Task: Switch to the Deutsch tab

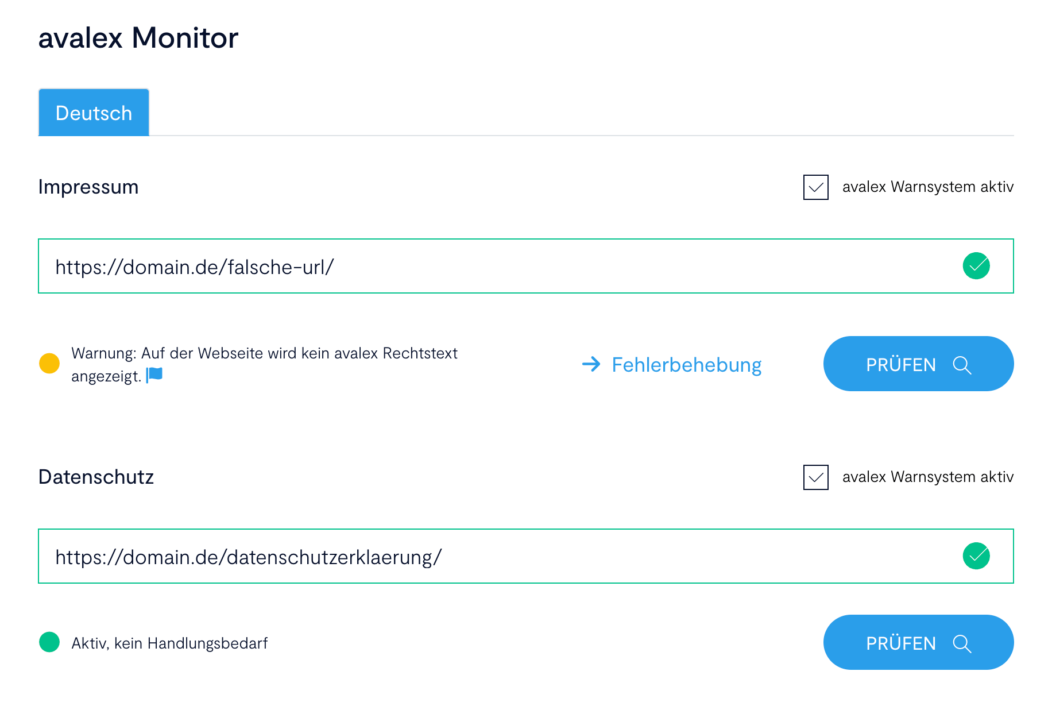Action: [x=93, y=112]
